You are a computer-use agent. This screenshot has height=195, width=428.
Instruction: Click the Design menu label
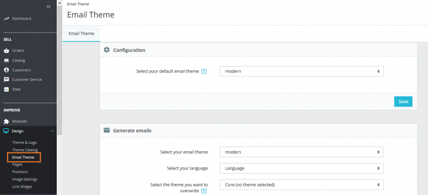(18, 131)
